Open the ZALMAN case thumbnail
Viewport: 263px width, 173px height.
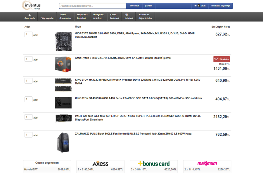(63, 142)
